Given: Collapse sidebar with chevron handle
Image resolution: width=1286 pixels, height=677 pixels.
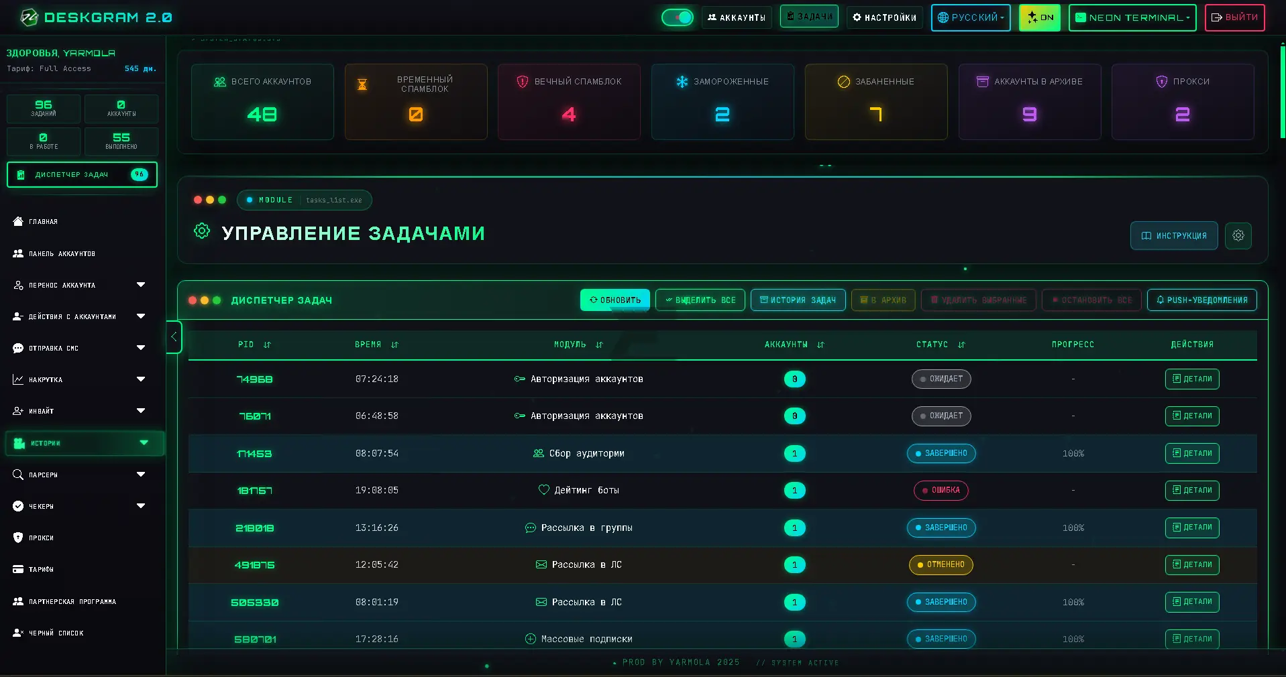Looking at the screenshot, I should coord(174,337).
